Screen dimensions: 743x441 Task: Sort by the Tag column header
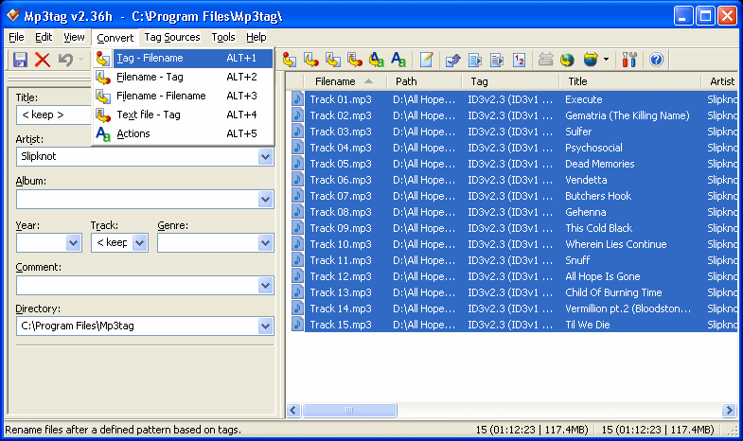511,81
